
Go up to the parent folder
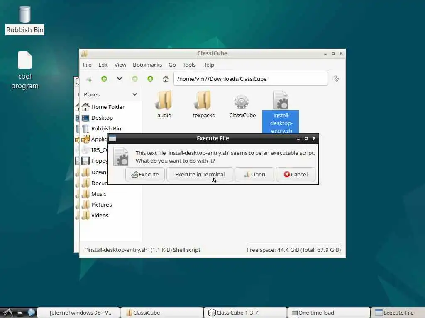150,79
